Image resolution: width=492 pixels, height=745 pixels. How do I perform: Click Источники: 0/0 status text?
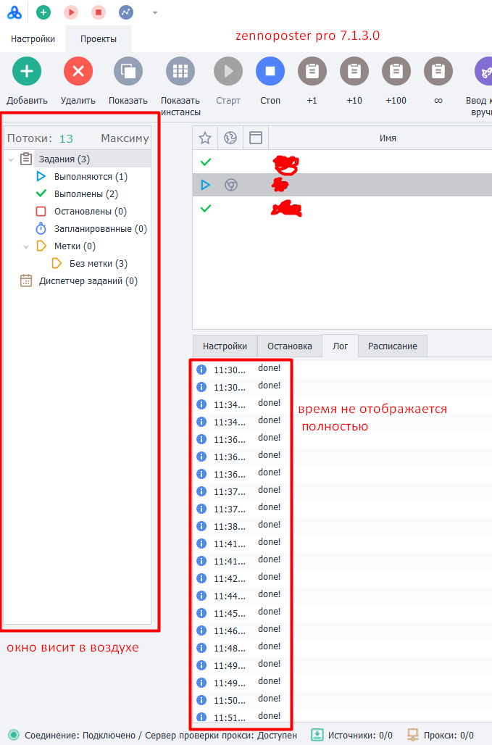tap(360, 735)
